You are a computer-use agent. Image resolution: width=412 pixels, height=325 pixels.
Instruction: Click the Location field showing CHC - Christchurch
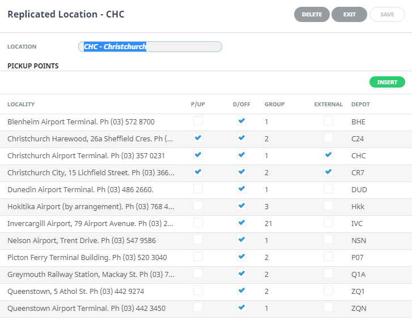pos(150,47)
